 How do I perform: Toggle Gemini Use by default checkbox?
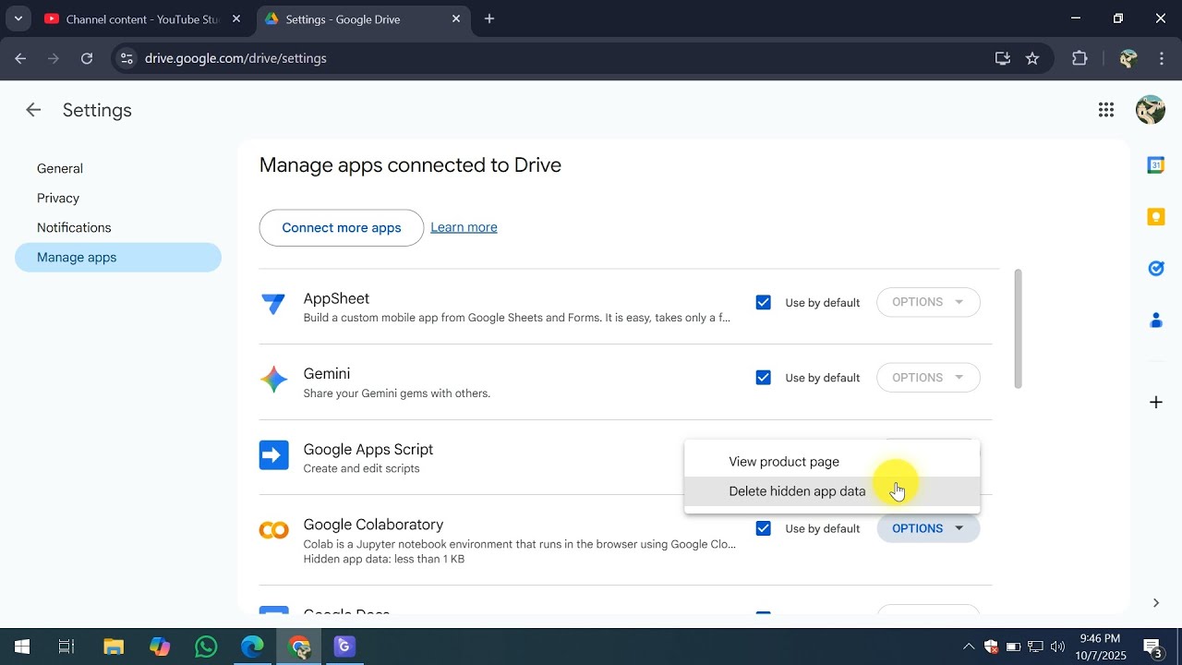pyautogui.click(x=763, y=378)
